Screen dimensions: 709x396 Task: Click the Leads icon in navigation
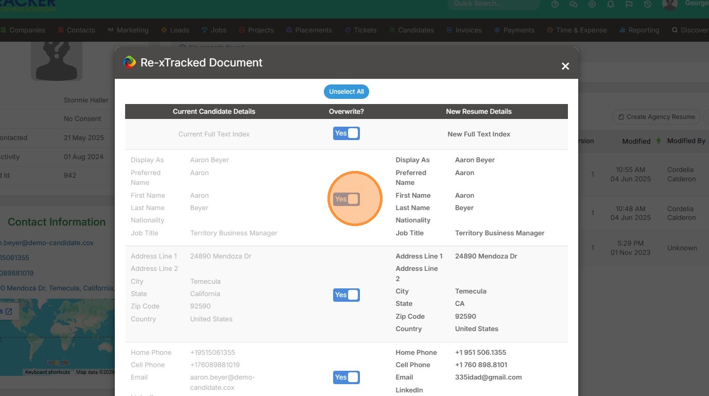click(x=164, y=30)
